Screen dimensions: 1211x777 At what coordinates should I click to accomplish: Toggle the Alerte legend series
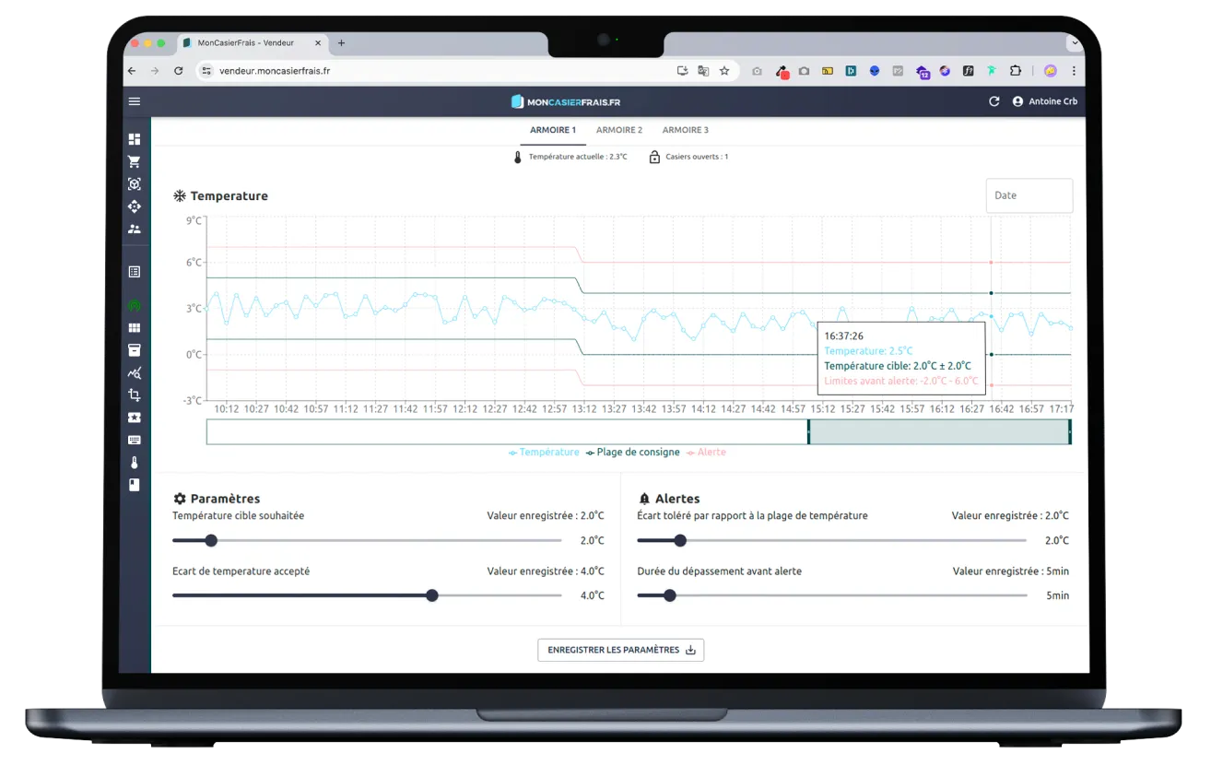pyautogui.click(x=706, y=453)
